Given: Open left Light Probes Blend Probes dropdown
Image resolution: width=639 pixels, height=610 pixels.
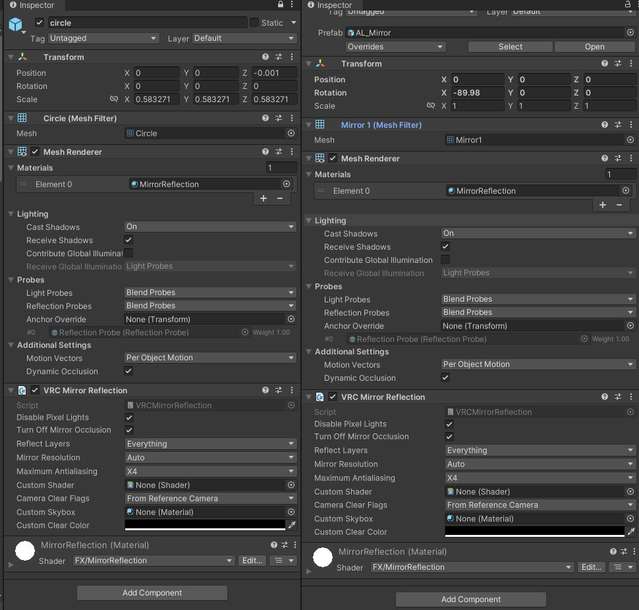Looking at the screenshot, I should (x=210, y=292).
